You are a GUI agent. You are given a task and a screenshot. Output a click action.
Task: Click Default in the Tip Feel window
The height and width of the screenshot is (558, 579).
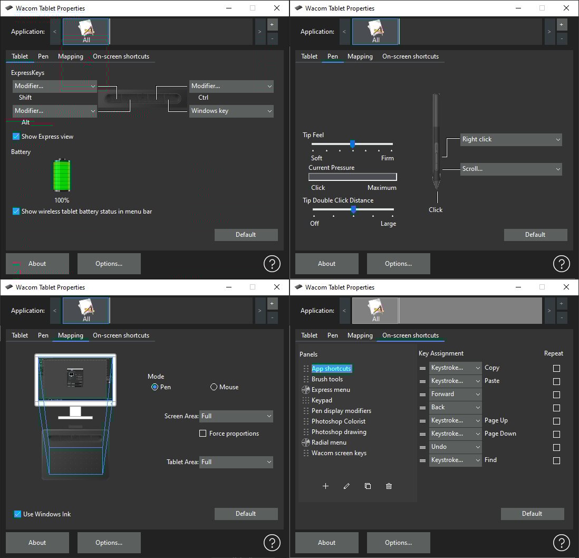pos(535,235)
